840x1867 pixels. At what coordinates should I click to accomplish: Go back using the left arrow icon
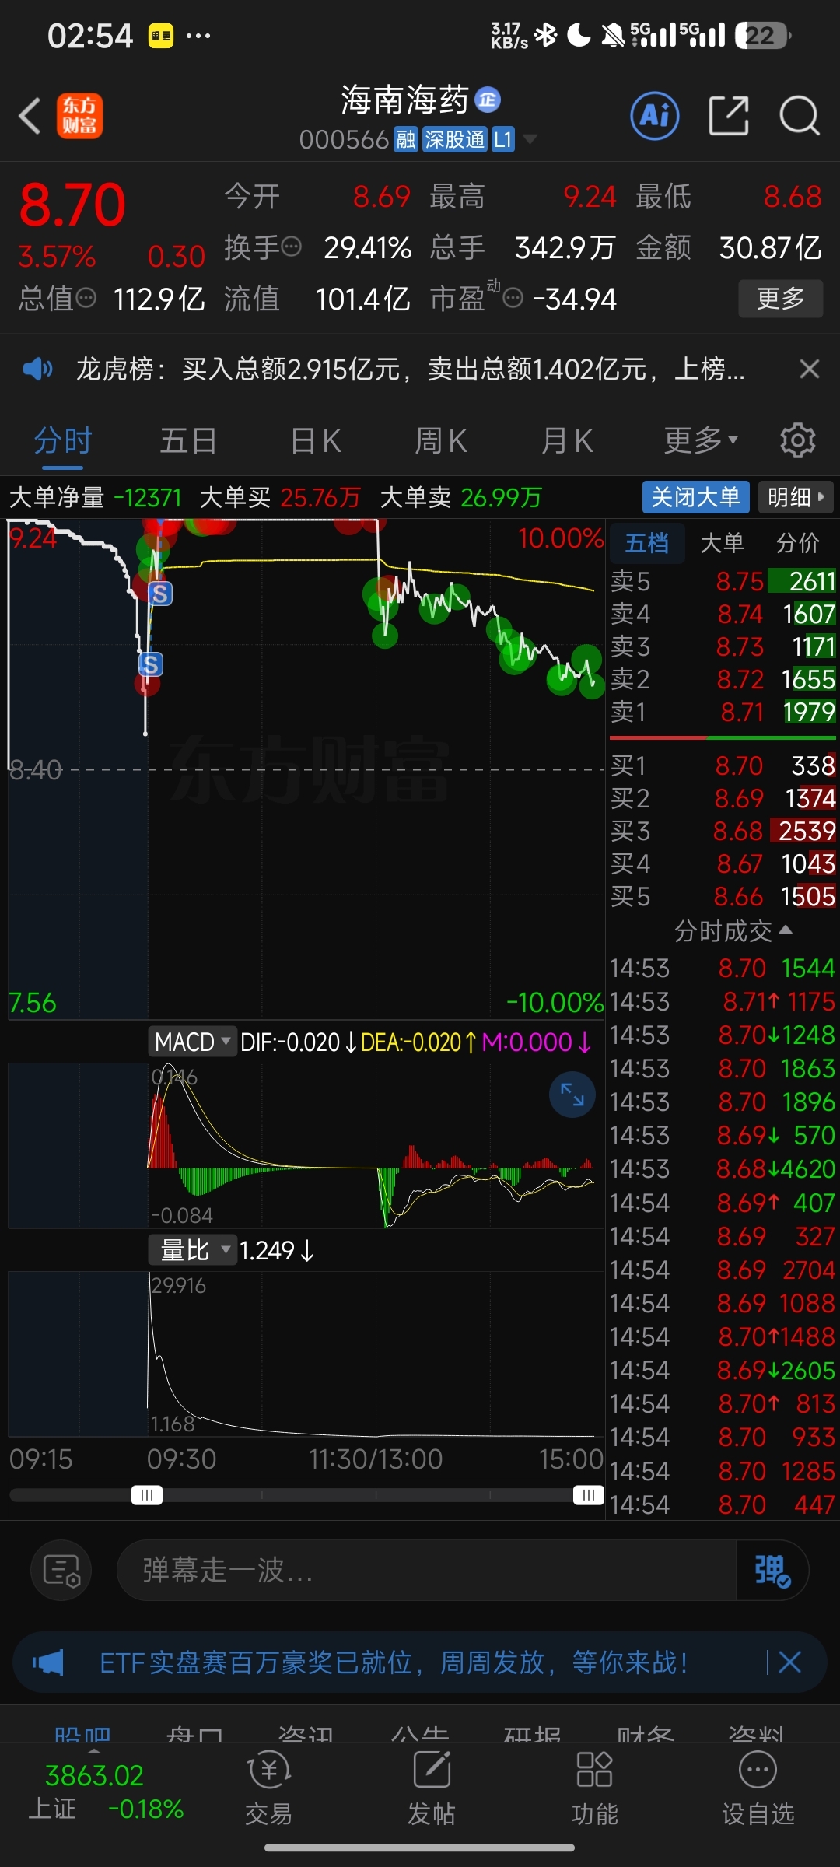point(30,117)
